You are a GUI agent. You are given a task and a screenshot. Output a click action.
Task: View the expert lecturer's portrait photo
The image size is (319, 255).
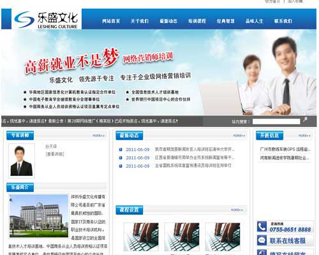(x=22, y=161)
